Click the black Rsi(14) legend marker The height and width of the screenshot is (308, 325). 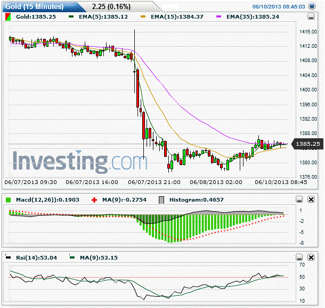click(8, 257)
